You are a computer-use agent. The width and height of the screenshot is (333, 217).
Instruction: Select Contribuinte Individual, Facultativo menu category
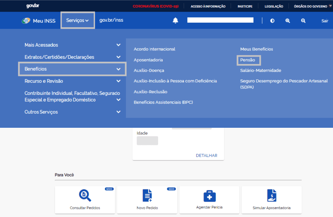point(72,97)
